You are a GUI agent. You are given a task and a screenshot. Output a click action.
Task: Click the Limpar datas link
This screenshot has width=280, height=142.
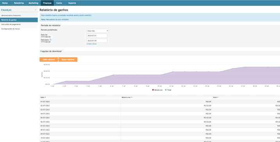91,44
